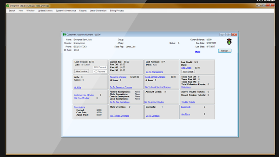Open the More link
Image resolution: width=279 pixels, height=157 pixels.
pyautogui.click(x=198, y=52)
